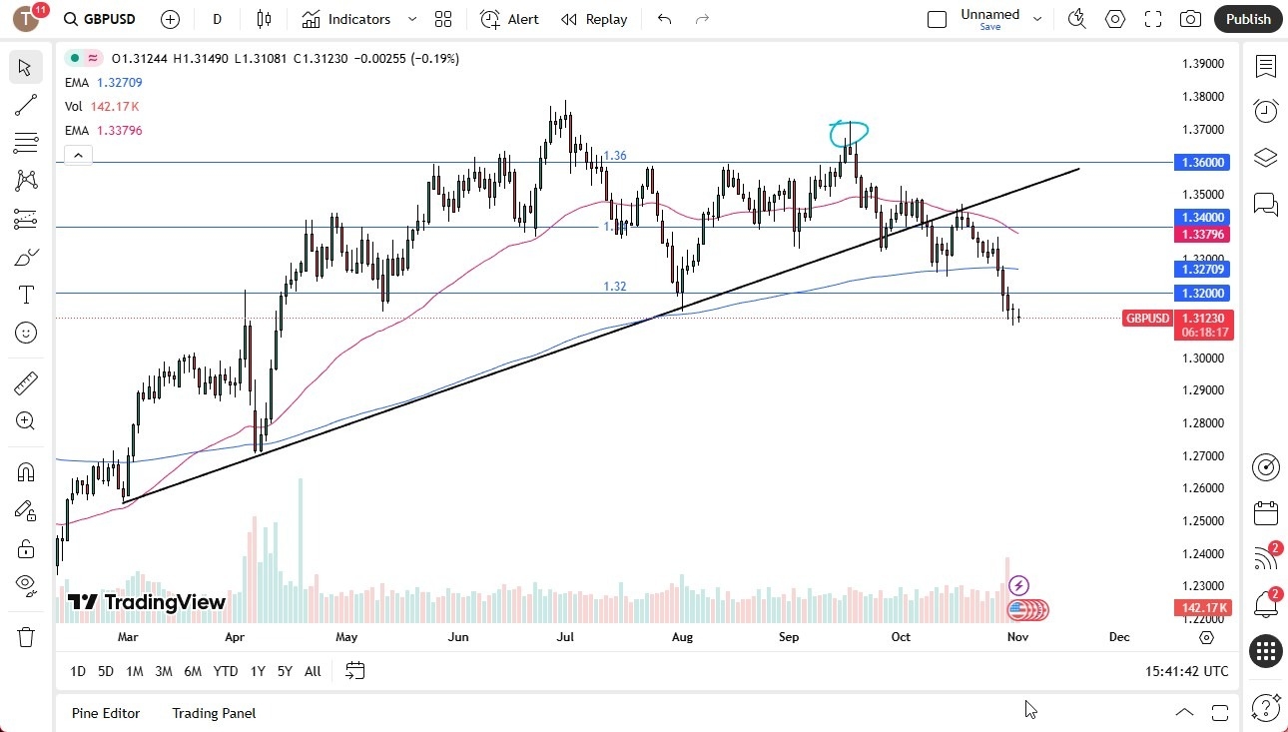Screen dimensions: 1288x732
Task: Open the economic Calendar panel
Action: click(x=1266, y=512)
